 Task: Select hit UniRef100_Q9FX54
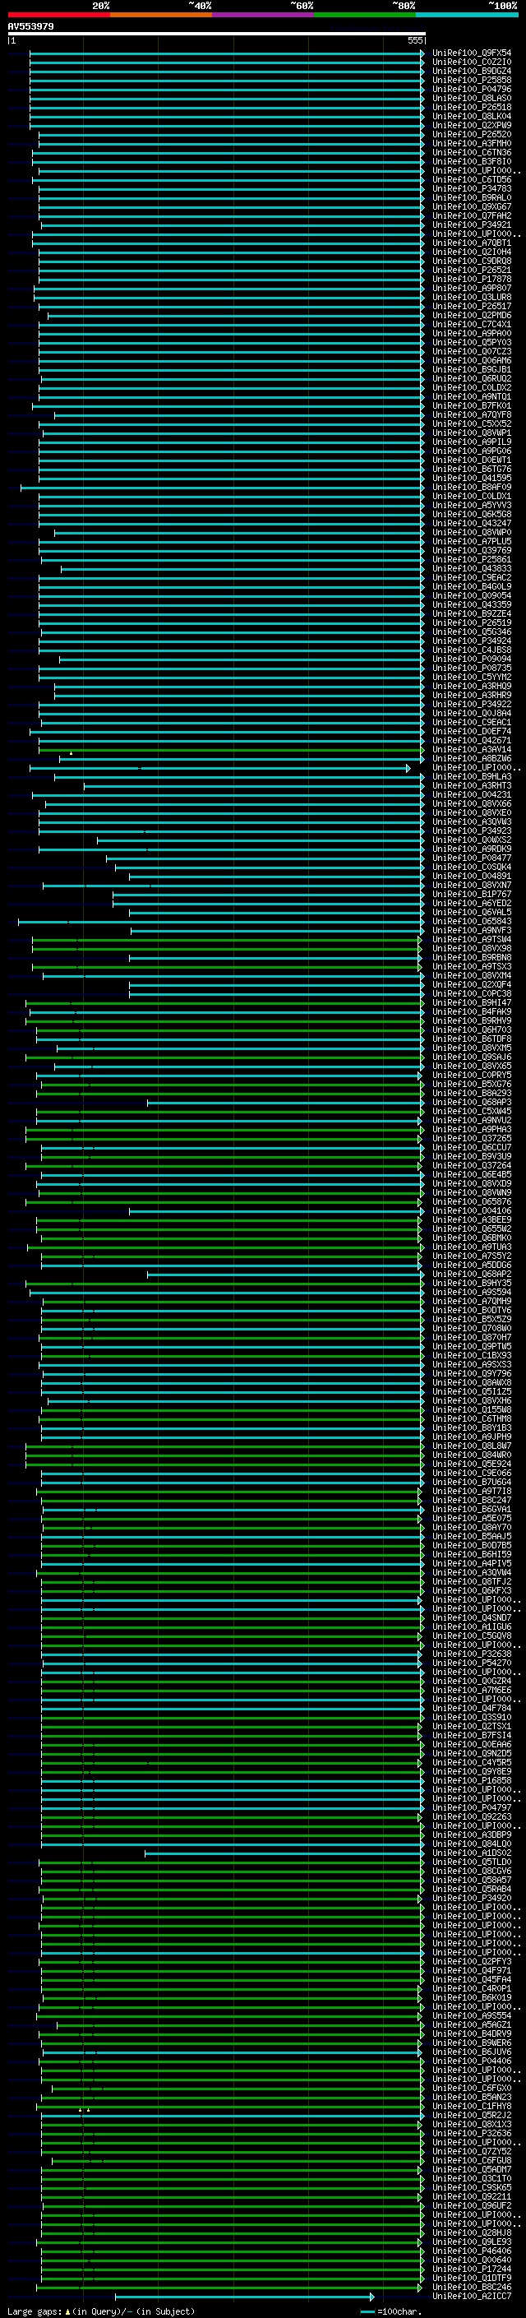coord(472,53)
